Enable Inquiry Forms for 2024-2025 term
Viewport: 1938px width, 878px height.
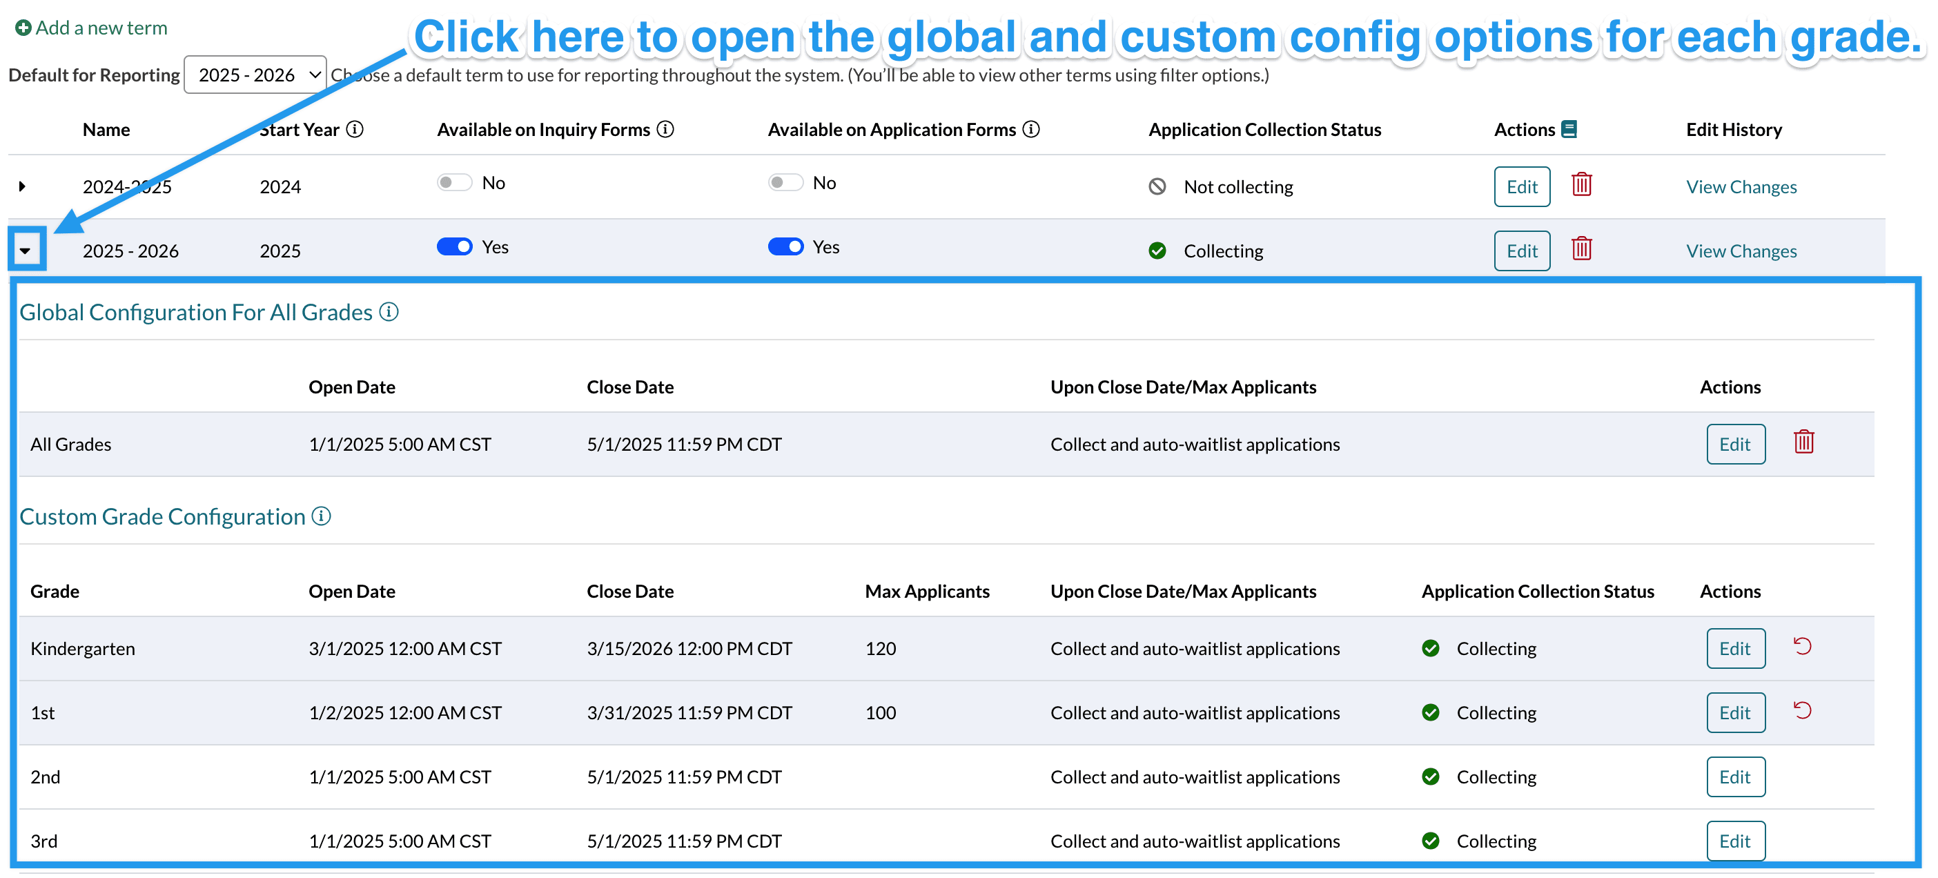tap(453, 183)
